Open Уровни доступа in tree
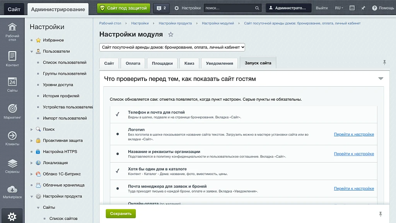Image resolution: width=396 pixels, height=223 pixels. point(58,85)
